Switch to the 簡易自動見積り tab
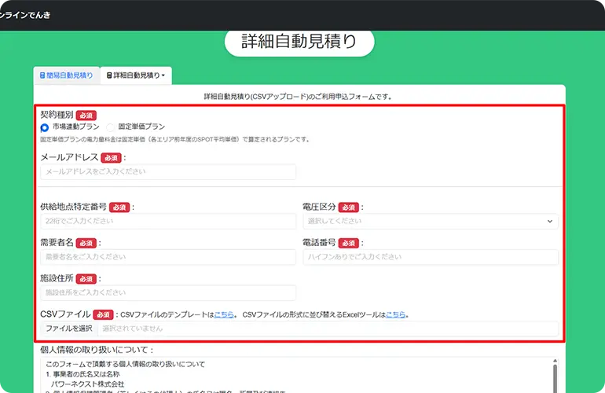This screenshot has height=393, width=605. point(67,75)
